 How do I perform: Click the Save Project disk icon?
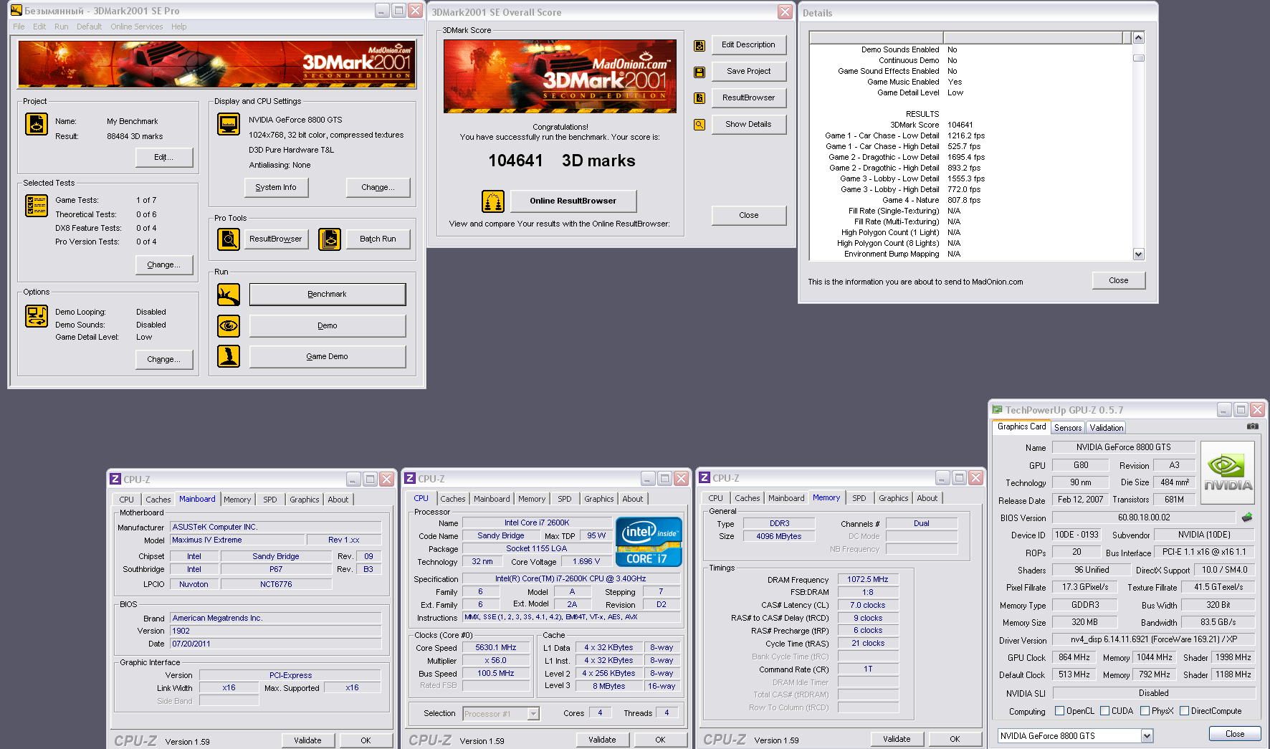[x=700, y=72]
